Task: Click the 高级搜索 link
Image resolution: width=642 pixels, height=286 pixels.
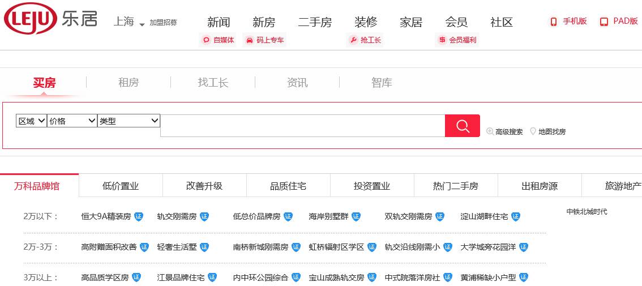Action: [x=508, y=131]
